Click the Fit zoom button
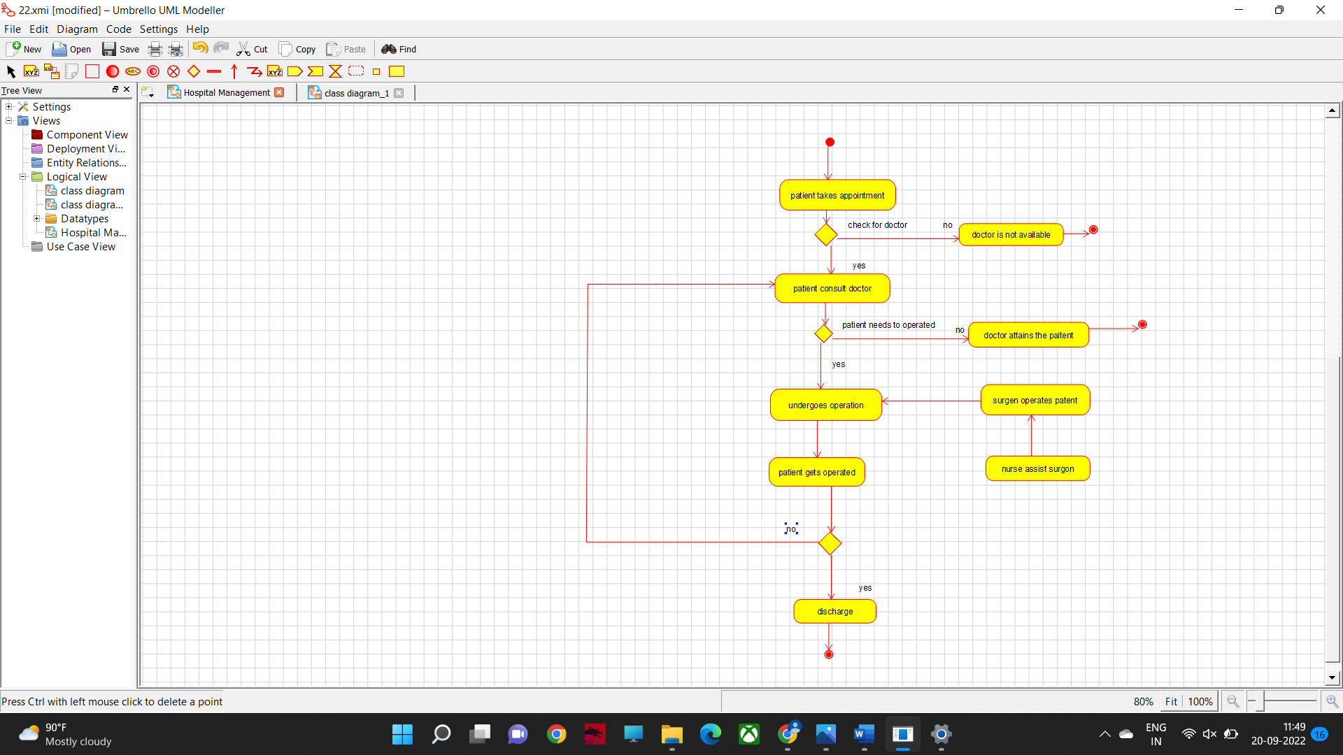Image resolution: width=1343 pixels, height=755 pixels. pyautogui.click(x=1171, y=701)
